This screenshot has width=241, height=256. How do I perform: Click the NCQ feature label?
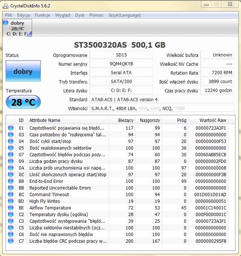coord(167,108)
